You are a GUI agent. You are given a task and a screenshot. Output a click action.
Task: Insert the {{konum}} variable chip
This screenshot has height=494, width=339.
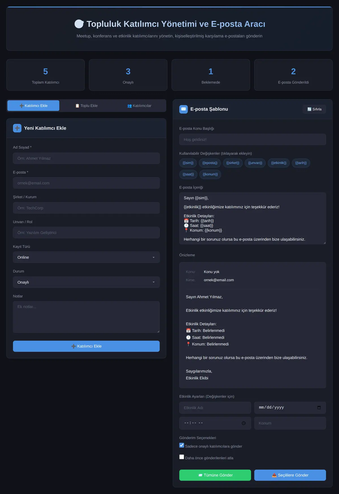click(210, 174)
